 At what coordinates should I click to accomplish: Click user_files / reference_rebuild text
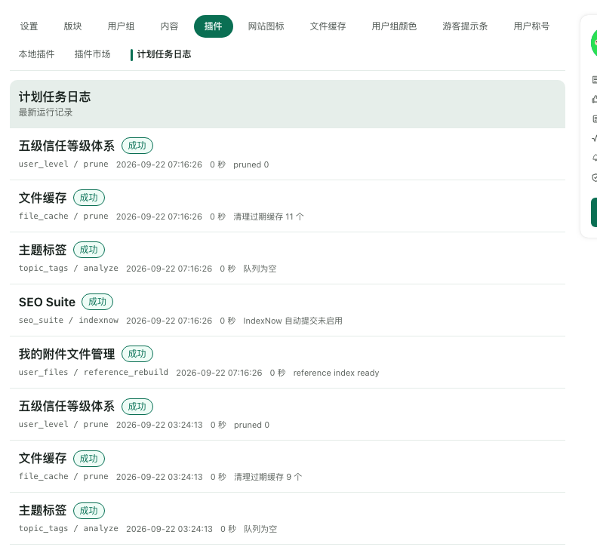coord(94,373)
